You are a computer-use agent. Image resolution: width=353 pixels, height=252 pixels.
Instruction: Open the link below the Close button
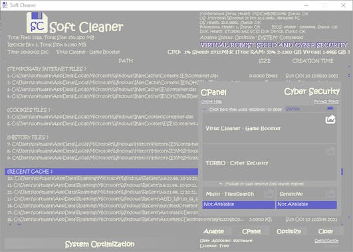tap(326, 241)
